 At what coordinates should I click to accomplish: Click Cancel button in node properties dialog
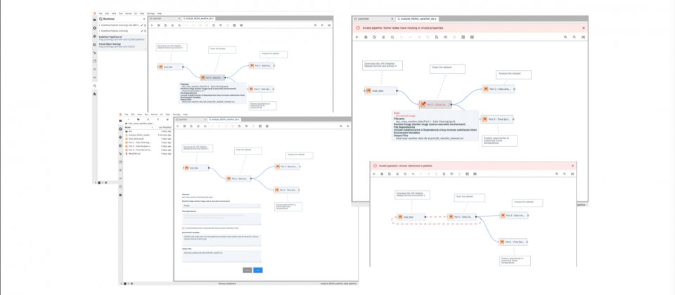coord(247,270)
